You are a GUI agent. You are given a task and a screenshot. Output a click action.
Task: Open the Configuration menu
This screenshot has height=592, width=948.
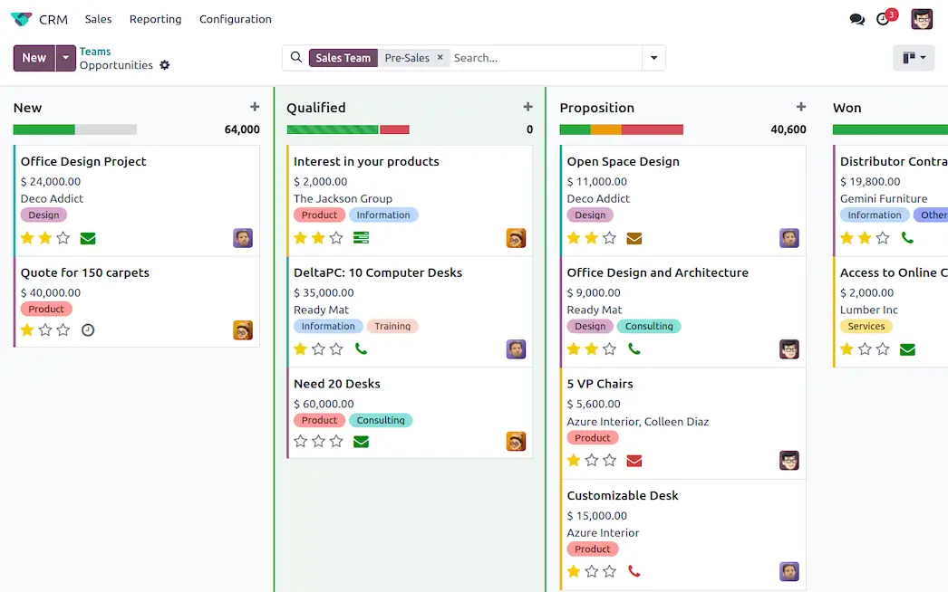(x=235, y=19)
